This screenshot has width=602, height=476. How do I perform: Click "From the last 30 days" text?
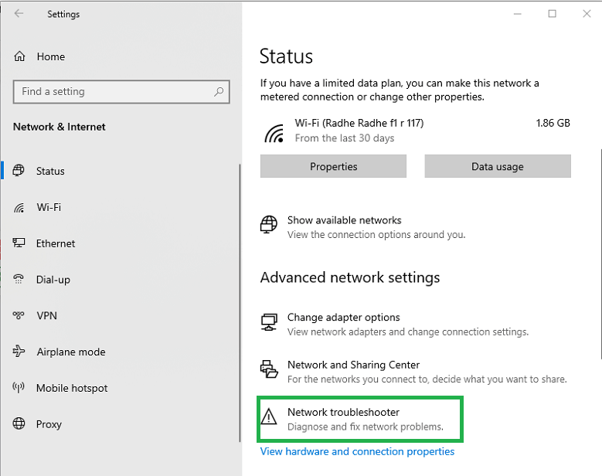click(345, 138)
